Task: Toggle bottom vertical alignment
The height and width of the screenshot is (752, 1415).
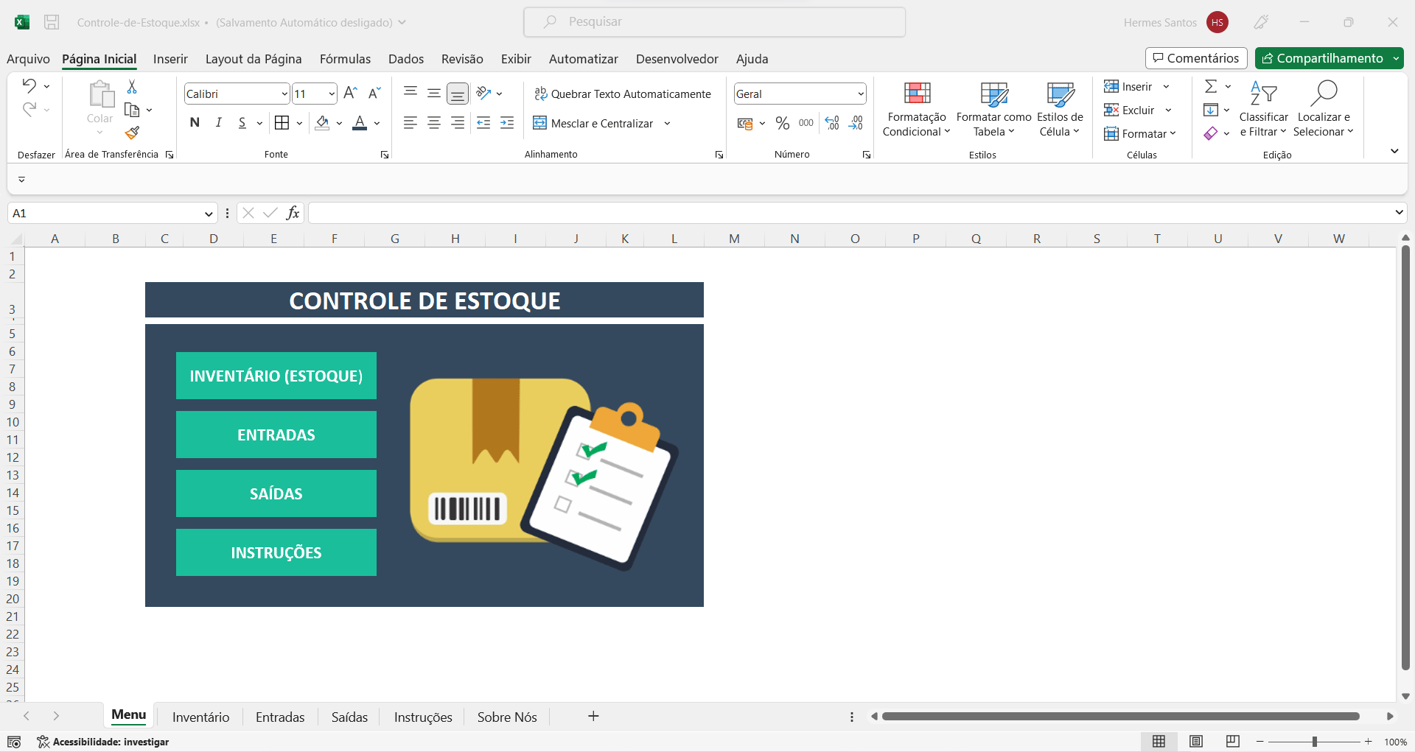Action: point(458,93)
